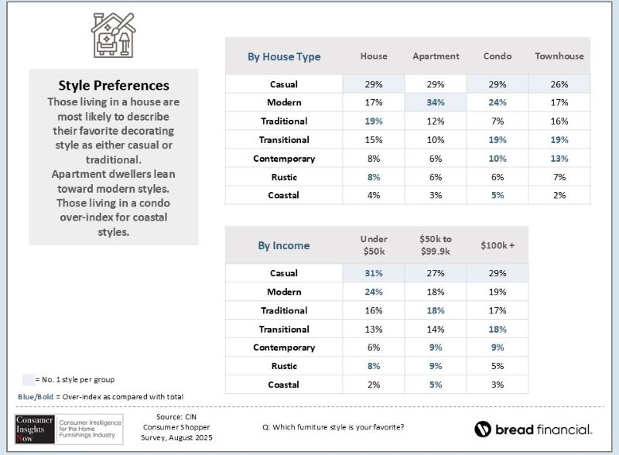Screen dimensions: 619x455
Task: Click the 26% Townhouse Casual cell
Action: (559, 84)
